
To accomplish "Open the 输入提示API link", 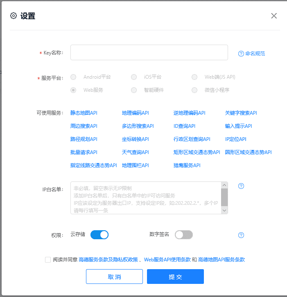I will pos(239,126).
